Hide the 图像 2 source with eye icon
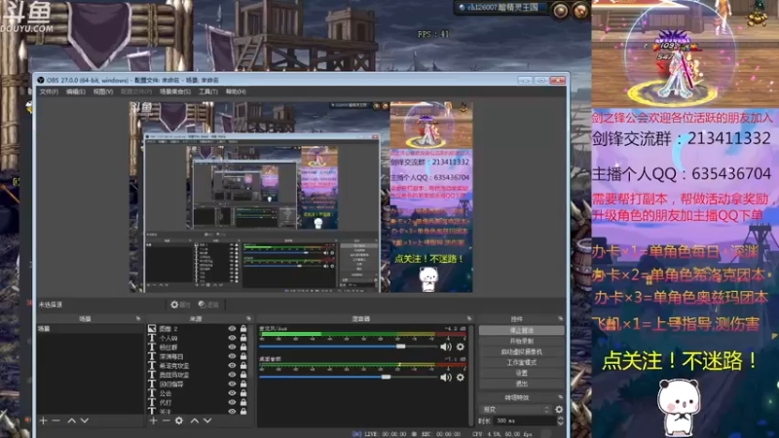Screen dimensions: 779x438 click(232, 329)
